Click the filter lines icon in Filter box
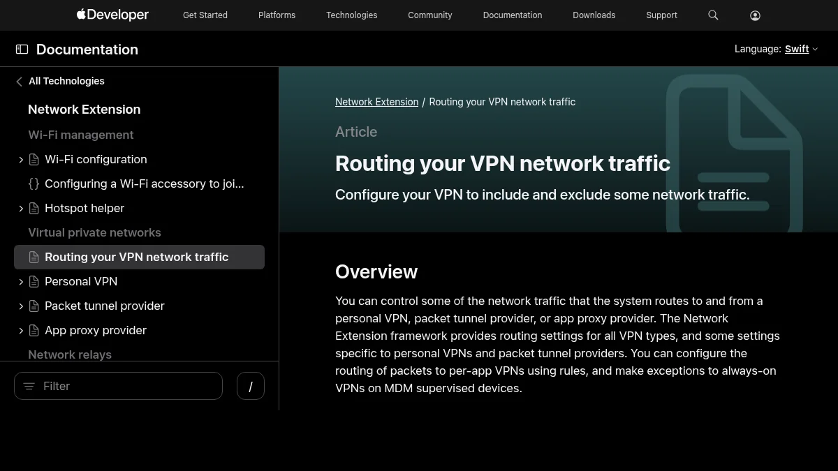838x471 pixels. (x=29, y=386)
